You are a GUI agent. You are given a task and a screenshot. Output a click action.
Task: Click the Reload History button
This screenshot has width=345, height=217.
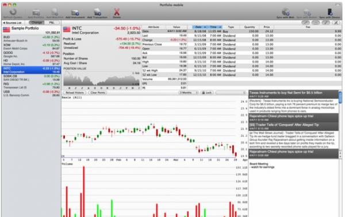(x=75, y=93)
